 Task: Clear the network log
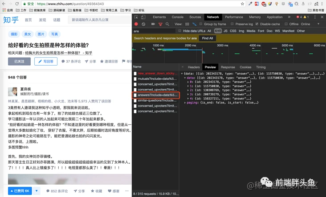tap(143, 24)
